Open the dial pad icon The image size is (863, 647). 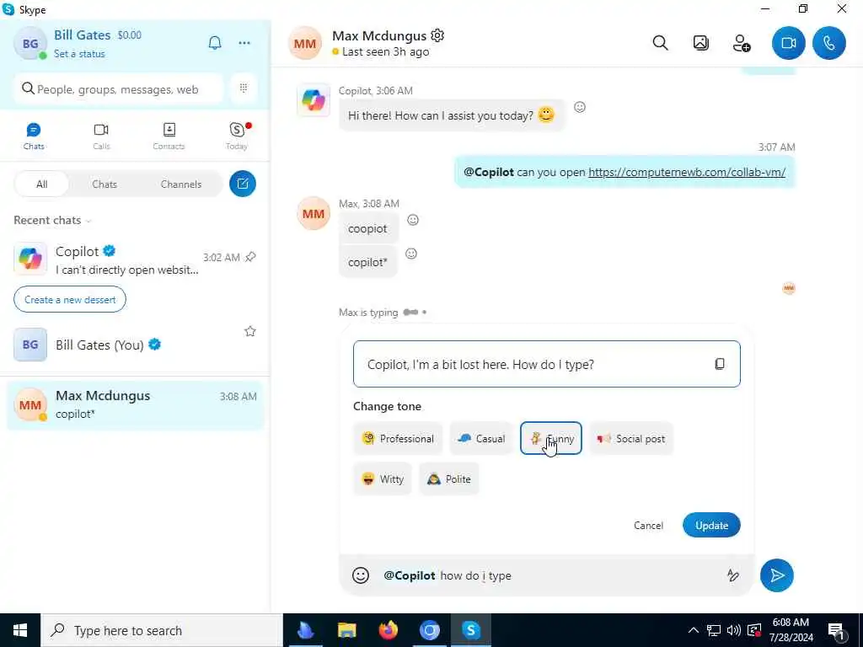click(x=244, y=88)
